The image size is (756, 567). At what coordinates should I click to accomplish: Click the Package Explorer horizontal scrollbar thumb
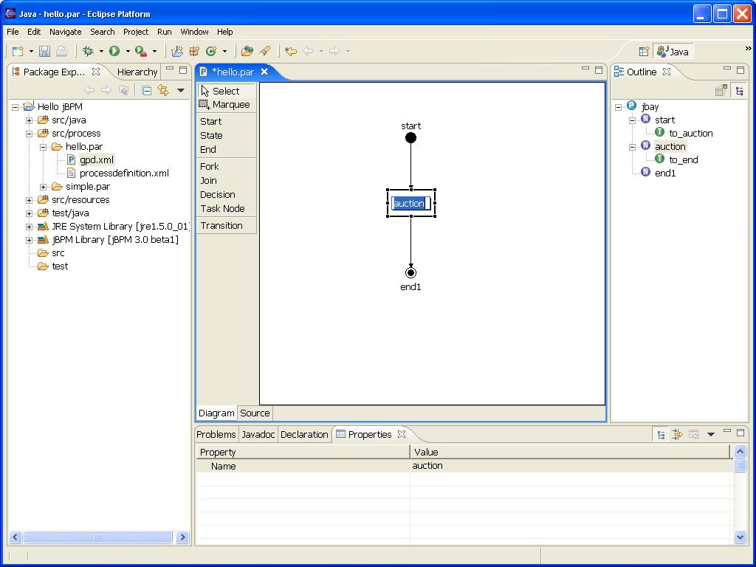pos(97,537)
